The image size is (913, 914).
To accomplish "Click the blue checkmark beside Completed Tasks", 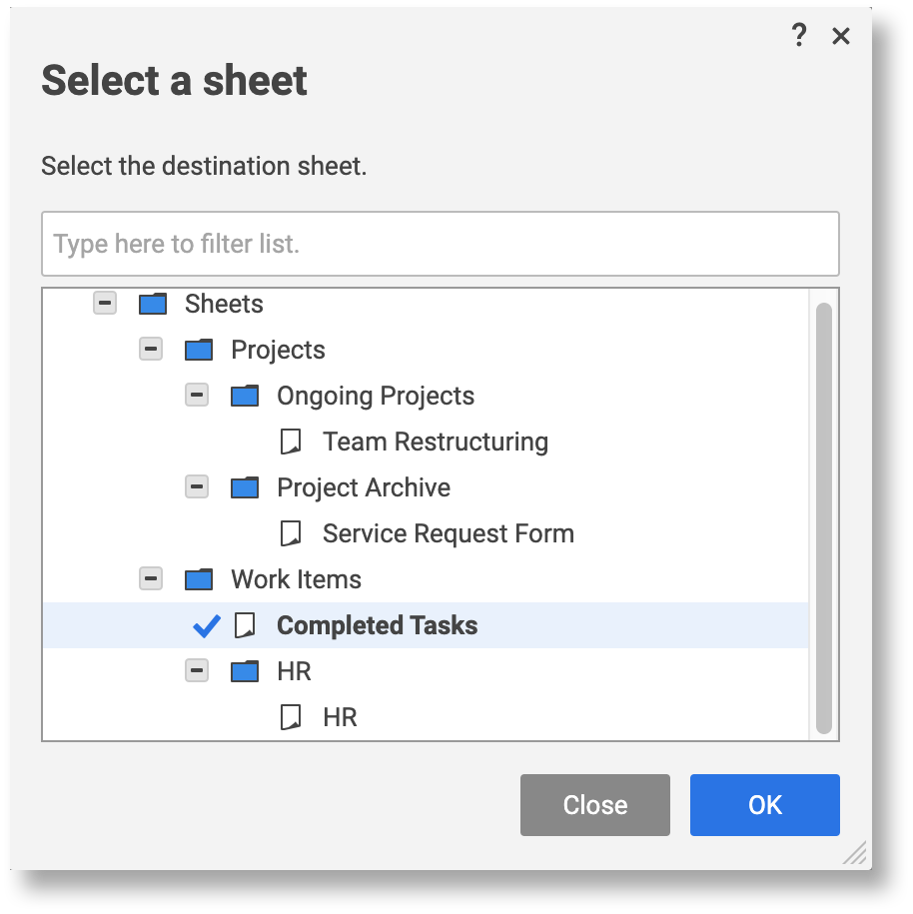I will 207,625.
